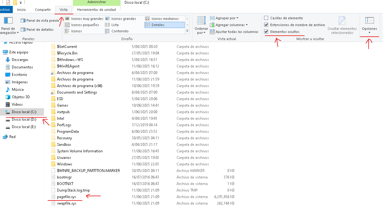Select the $Windows.~WS folder
This screenshot has width=383, height=208.
tap(70, 60)
